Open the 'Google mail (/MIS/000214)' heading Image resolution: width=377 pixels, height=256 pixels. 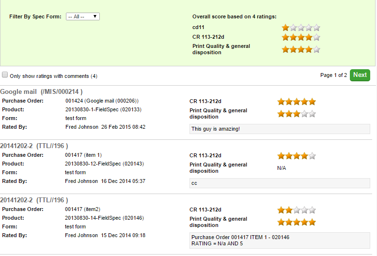41,92
